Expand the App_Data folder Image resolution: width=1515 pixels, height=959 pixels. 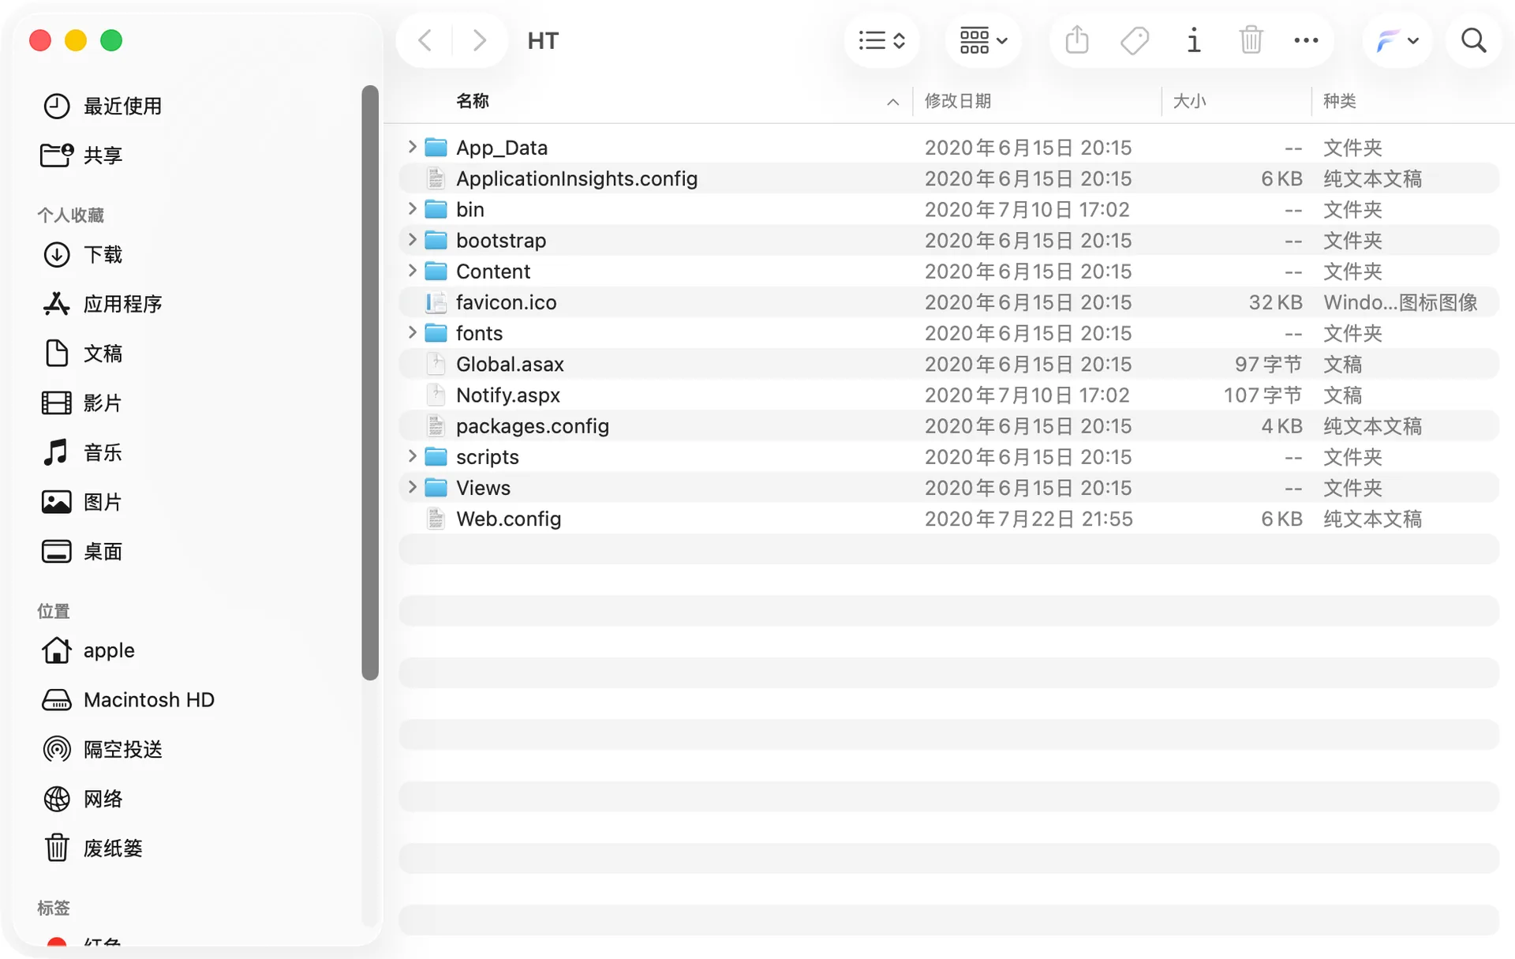click(412, 147)
